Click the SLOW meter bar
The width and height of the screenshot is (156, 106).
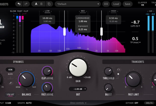(17, 34)
